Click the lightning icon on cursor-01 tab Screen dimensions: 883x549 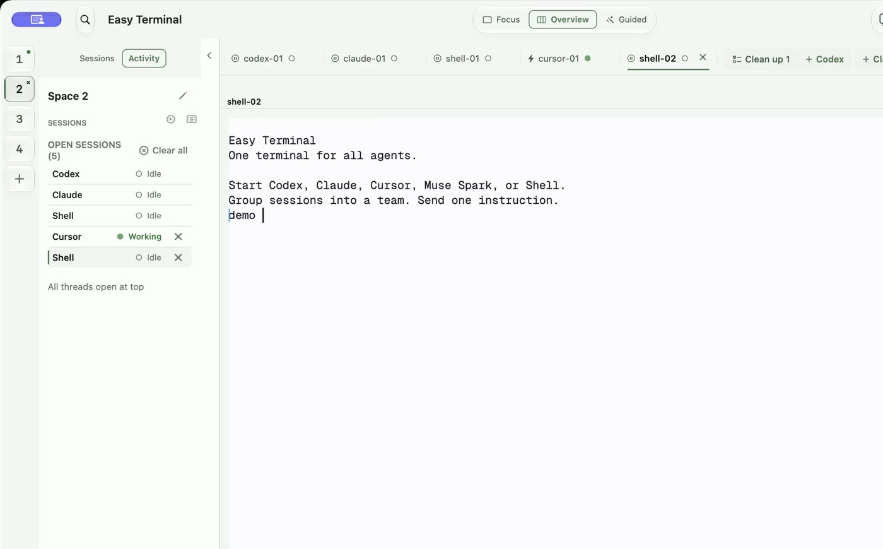click(531, 58)
